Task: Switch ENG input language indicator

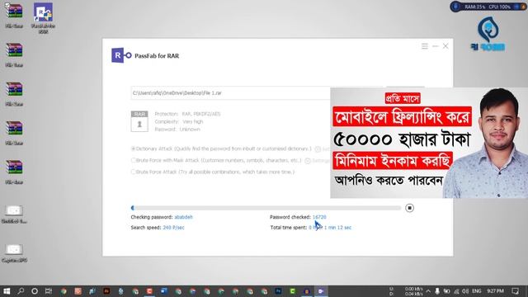Action: click(x=477, y=291)
